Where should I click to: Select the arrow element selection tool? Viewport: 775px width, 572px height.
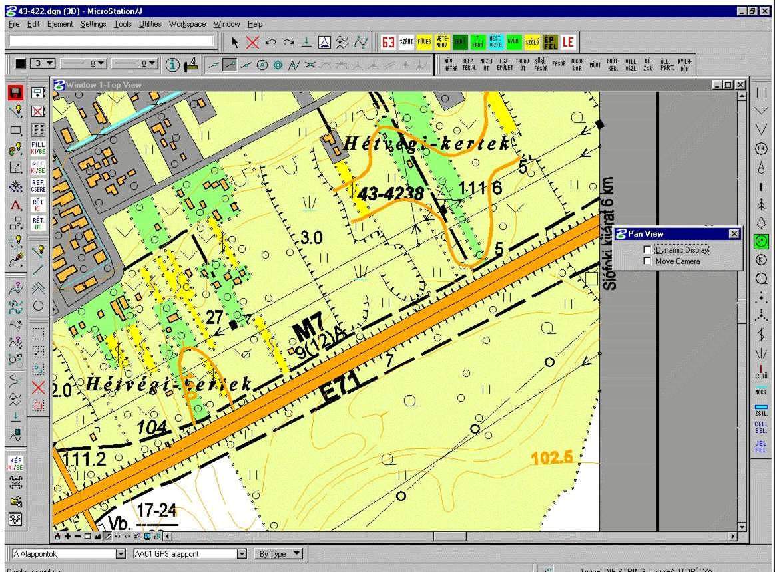235,42
